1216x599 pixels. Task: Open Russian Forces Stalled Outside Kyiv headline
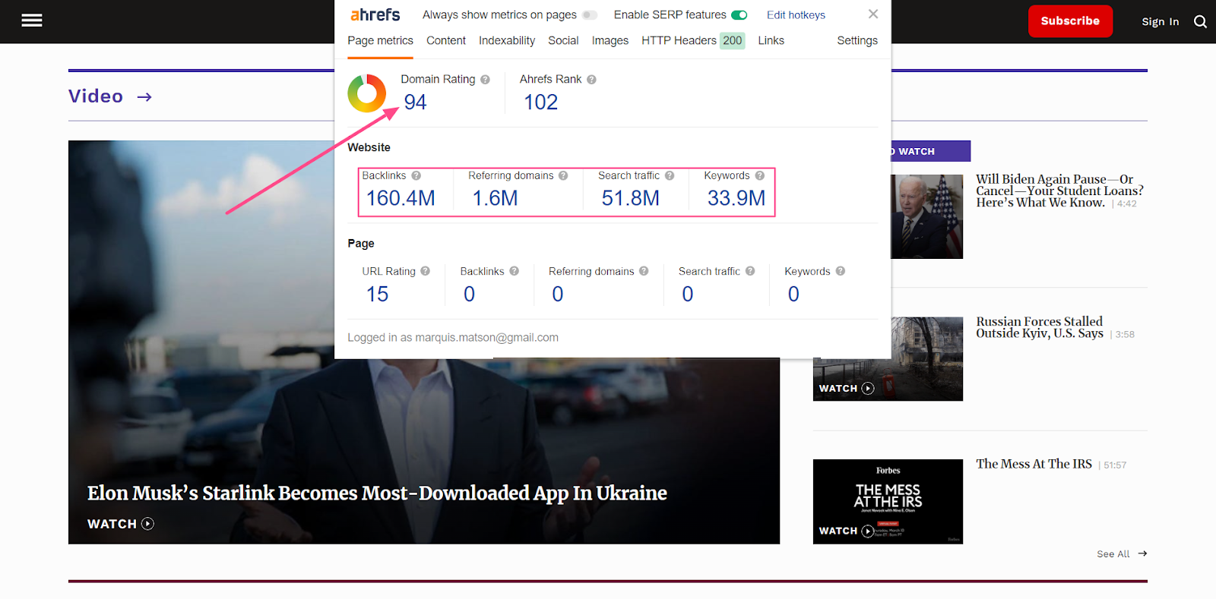(1040, 327)
